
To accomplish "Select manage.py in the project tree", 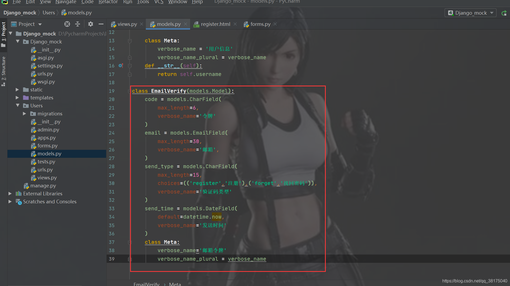I will tap(43, 186).
